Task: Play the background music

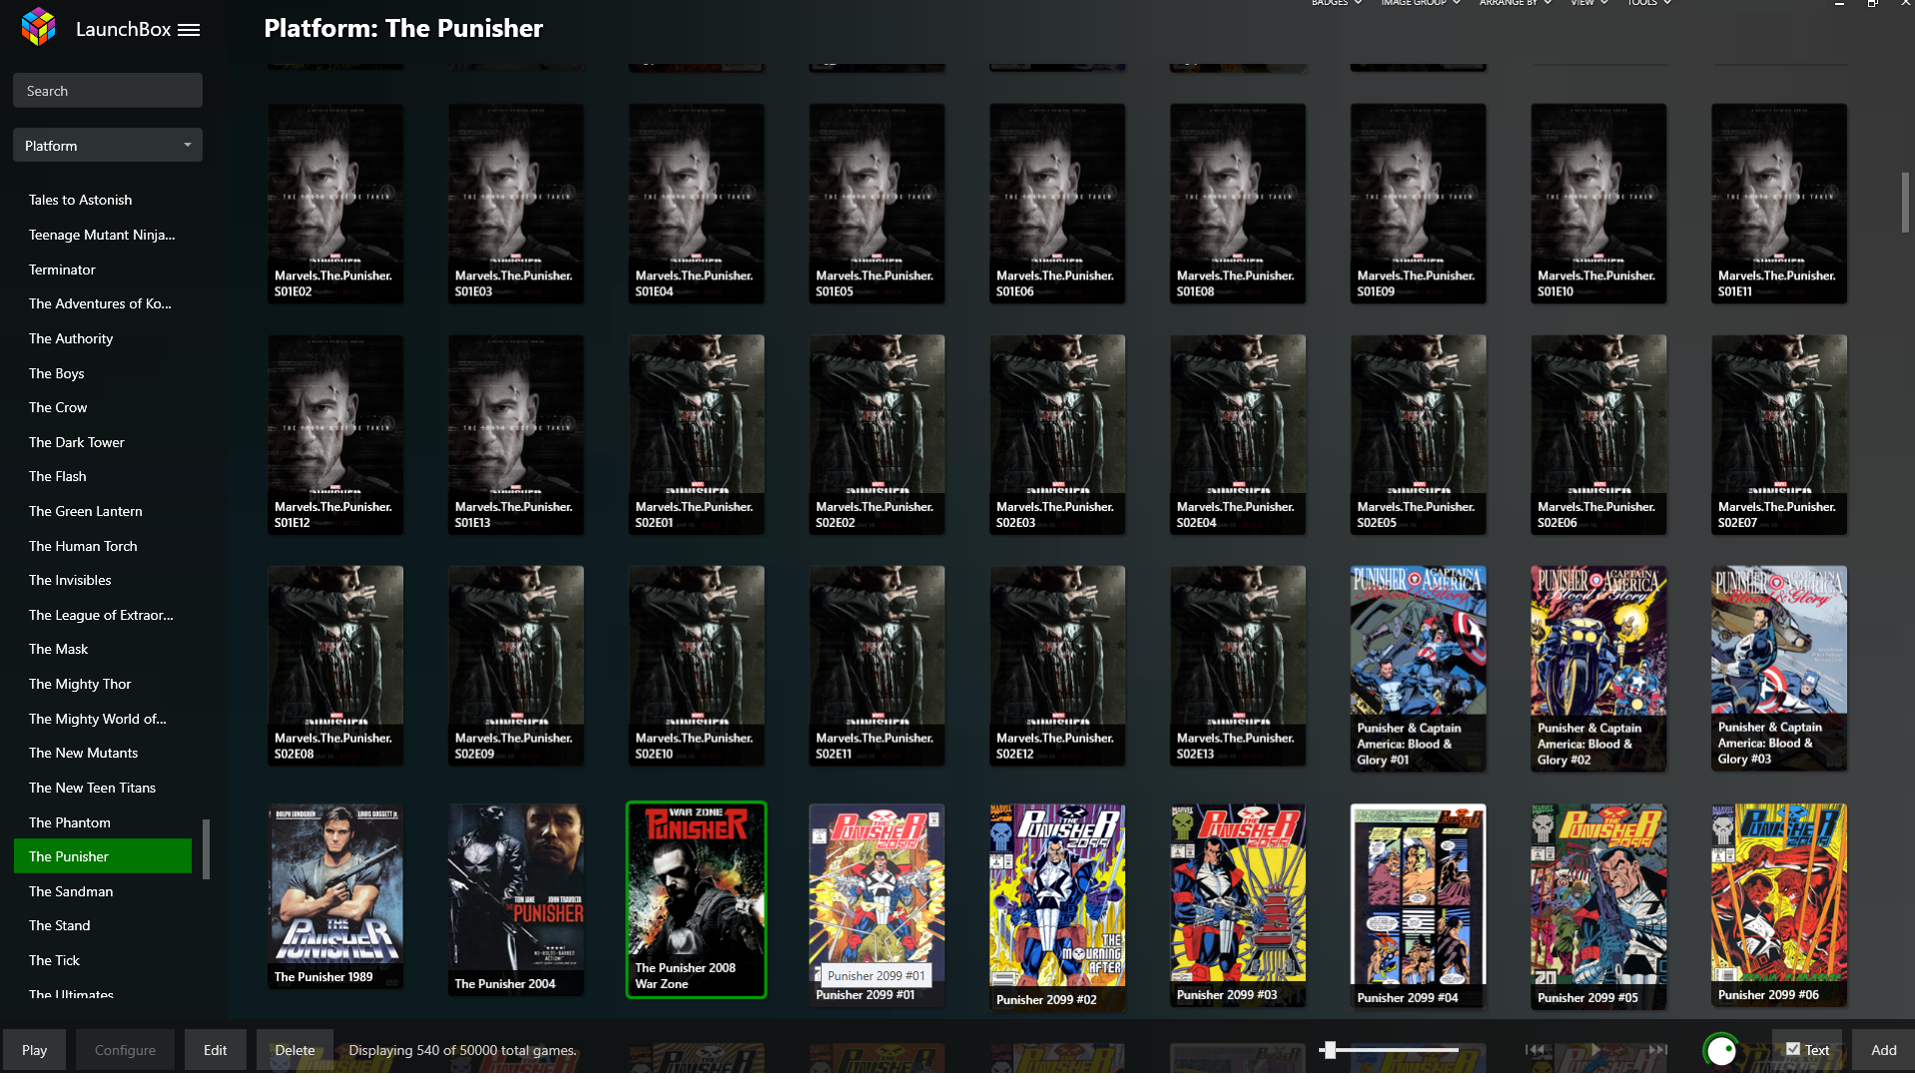Action: [1596, 1050]
